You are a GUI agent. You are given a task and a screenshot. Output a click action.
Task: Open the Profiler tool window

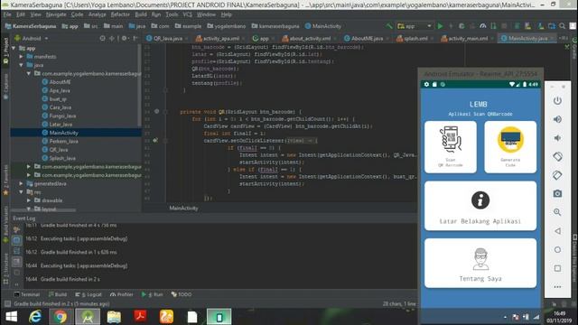click(x=122, y=294)
